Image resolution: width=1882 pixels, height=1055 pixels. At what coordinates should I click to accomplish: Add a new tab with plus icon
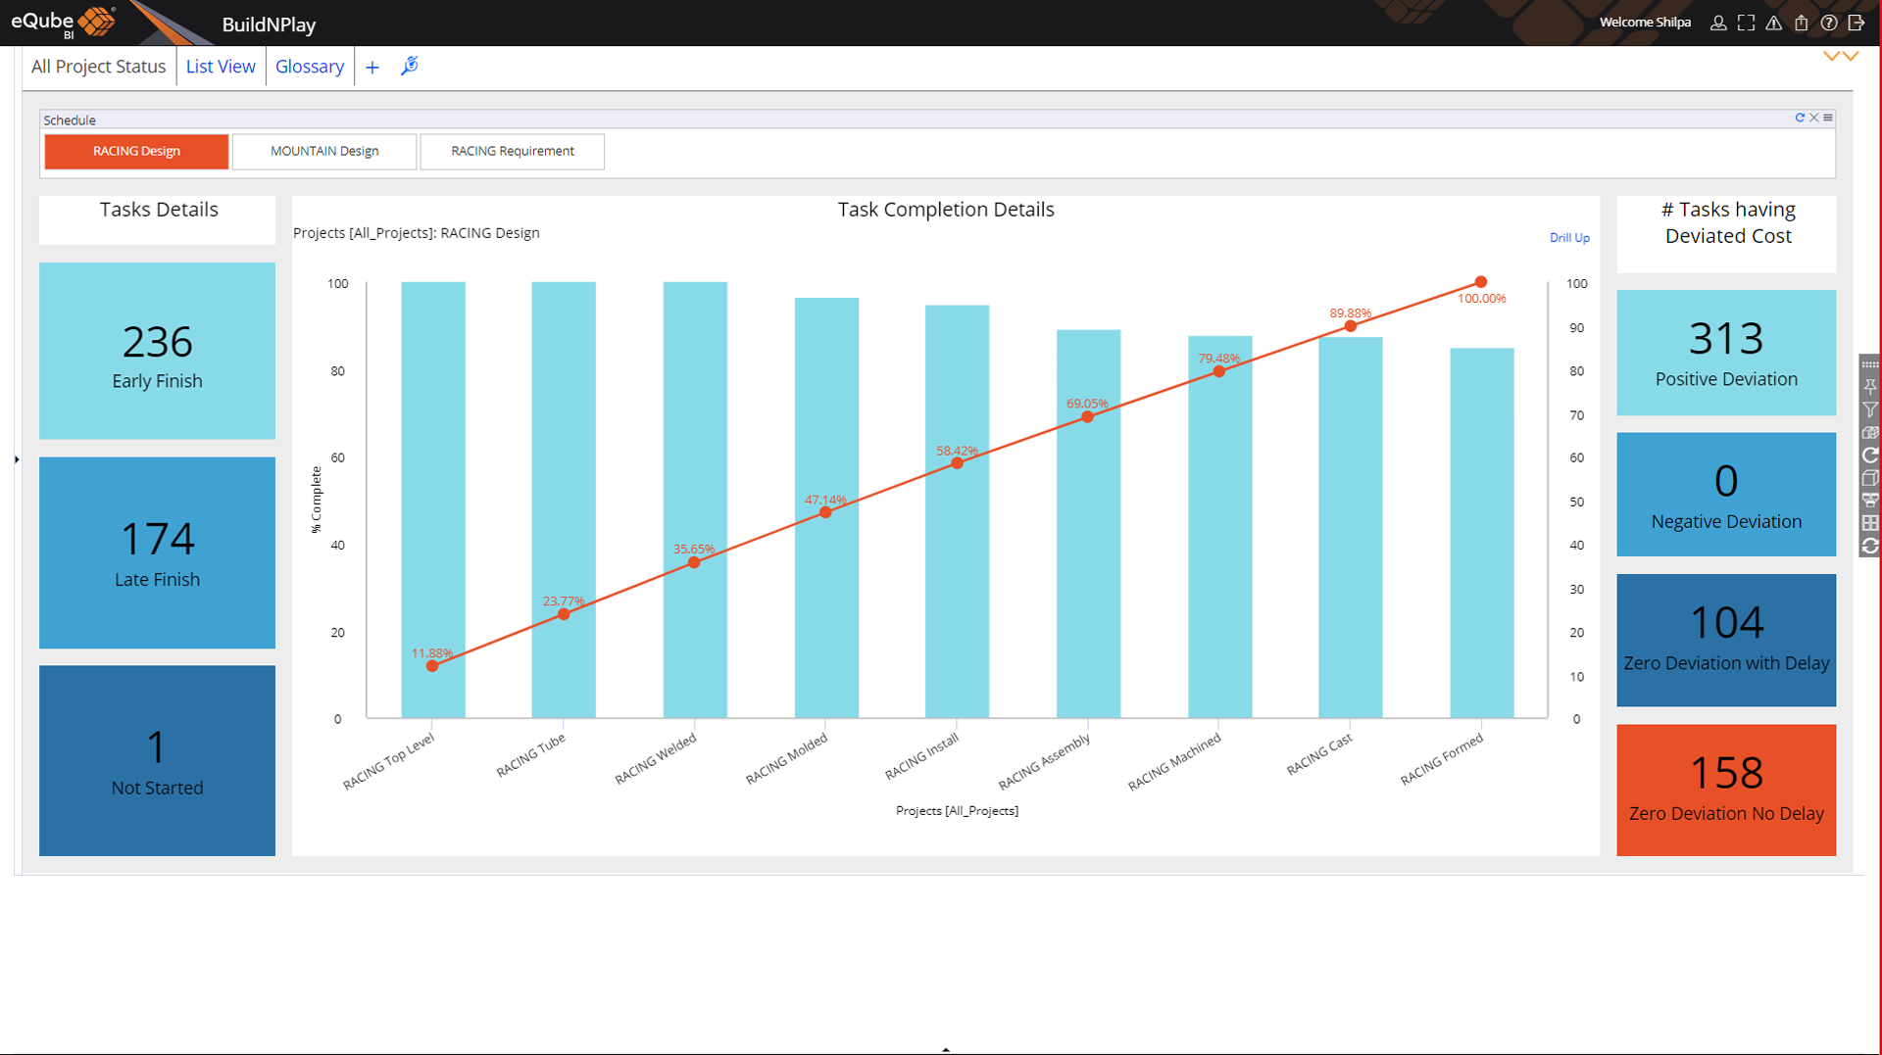pos(372,68)
